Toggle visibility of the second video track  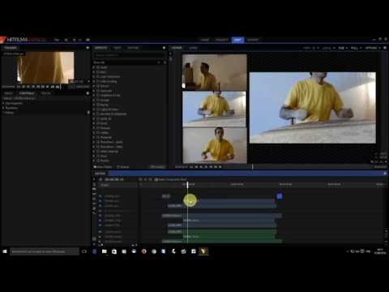(x=100, y=201)
